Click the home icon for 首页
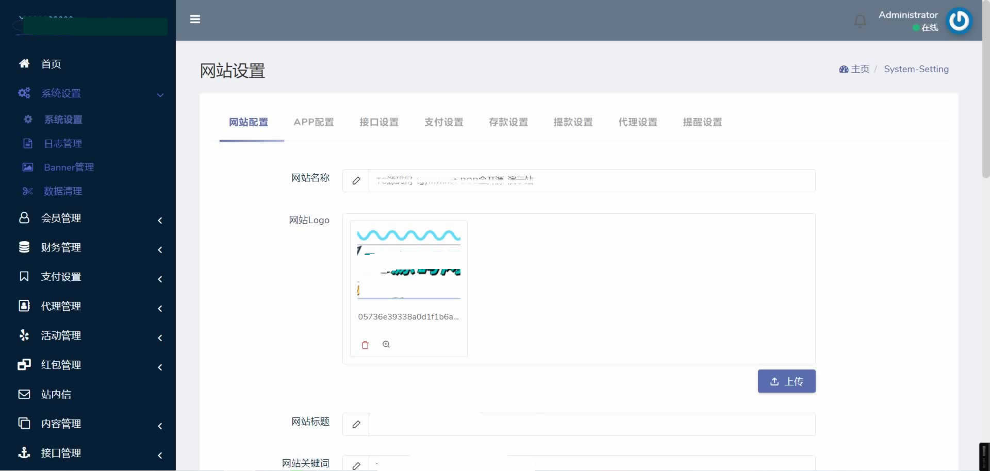990x471 pixels. pyautogui.click(x=24, y=63)
